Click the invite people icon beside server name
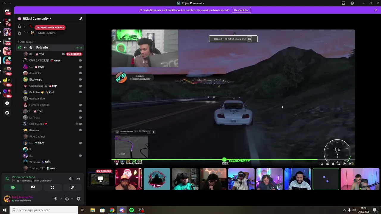 coord(81,18)
